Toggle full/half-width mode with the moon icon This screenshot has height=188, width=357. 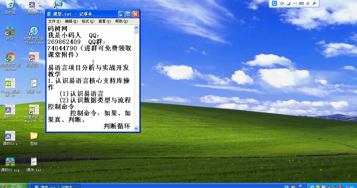pyautogui.click(x=289, y=3)
